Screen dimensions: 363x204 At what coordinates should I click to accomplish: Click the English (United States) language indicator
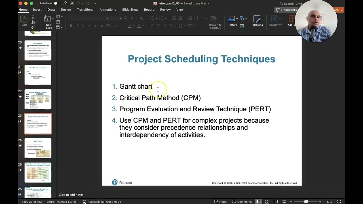point(62,202)
